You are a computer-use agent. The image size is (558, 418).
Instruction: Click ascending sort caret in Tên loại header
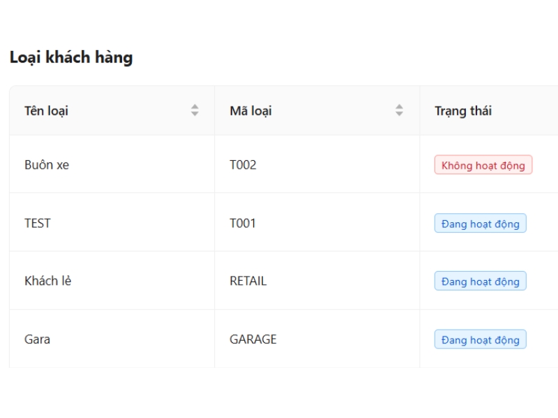click(x=195, y=107)
